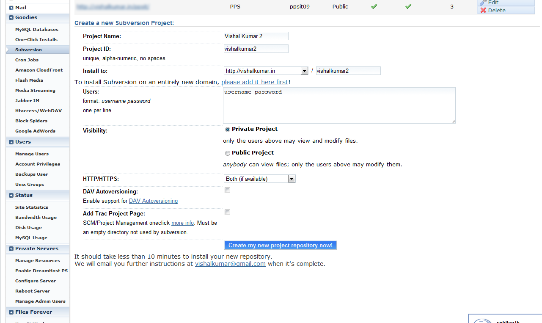The height and width of the screenshot is (323, 542).
Task: Open Manage Resources menu item
Action: pyautogui.click(x=38, y=260)
